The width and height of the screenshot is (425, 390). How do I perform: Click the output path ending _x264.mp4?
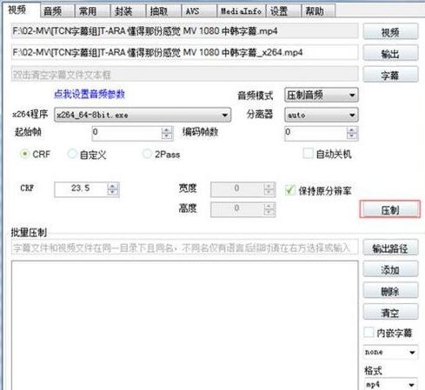pos(184,52)
